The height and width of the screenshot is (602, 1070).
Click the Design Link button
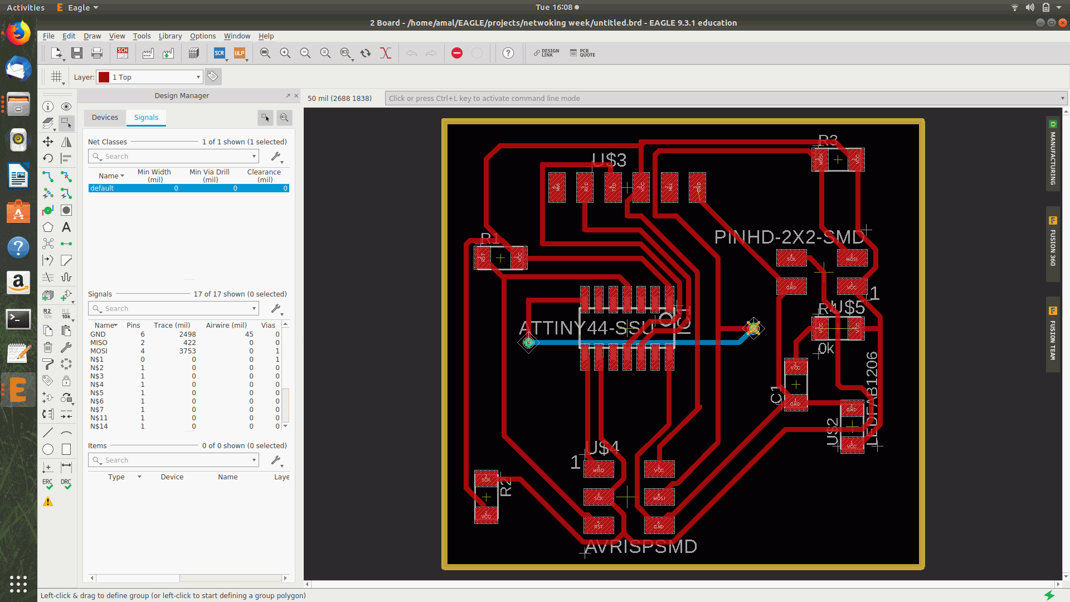[x=546, y=53]
